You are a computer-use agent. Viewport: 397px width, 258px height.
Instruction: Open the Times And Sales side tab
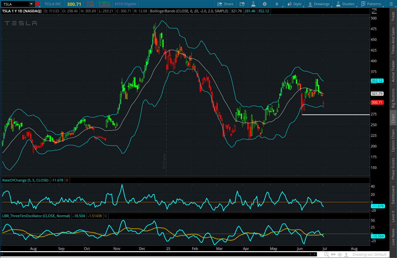pyautogui.click(x=393, y=41)
